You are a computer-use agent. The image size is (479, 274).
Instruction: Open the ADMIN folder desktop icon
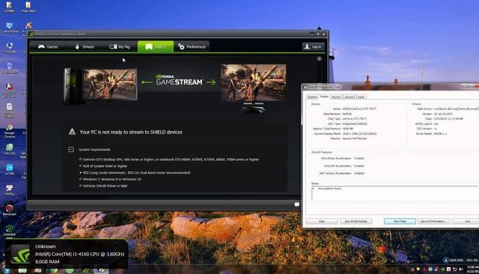coord(9,8)
